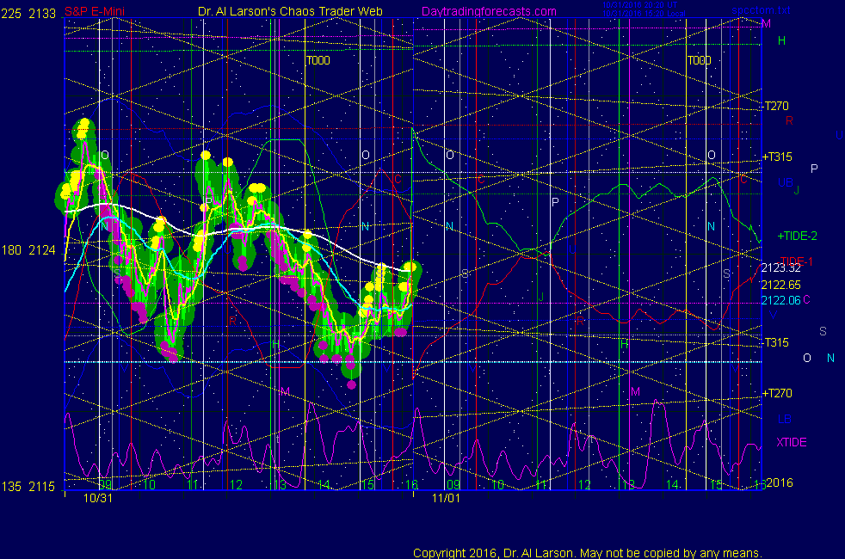Click the copyright notice text
845x559 pixels.
[588, 553]
